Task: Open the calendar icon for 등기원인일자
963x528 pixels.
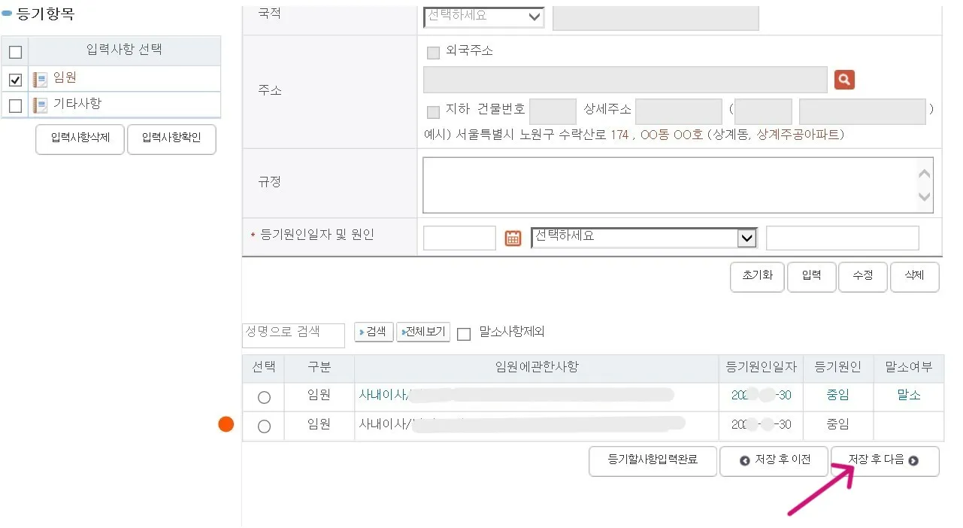Action: tap(513, 237)
